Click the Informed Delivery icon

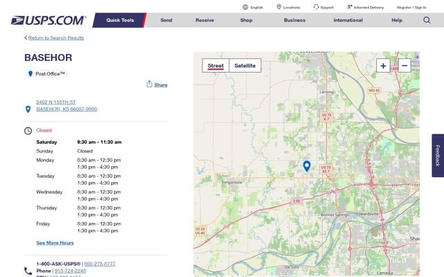click(350, 7)
